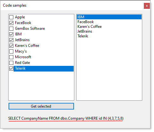Select IBM in the results list

[109, 17]
